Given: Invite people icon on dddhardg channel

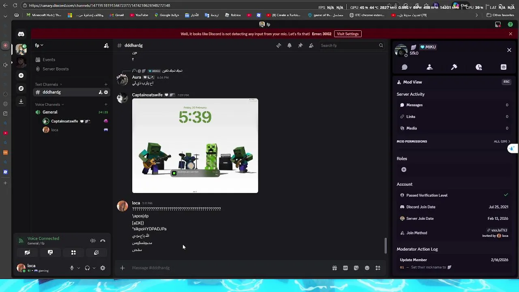Looking at the screenshot, I should pos(100,92).
